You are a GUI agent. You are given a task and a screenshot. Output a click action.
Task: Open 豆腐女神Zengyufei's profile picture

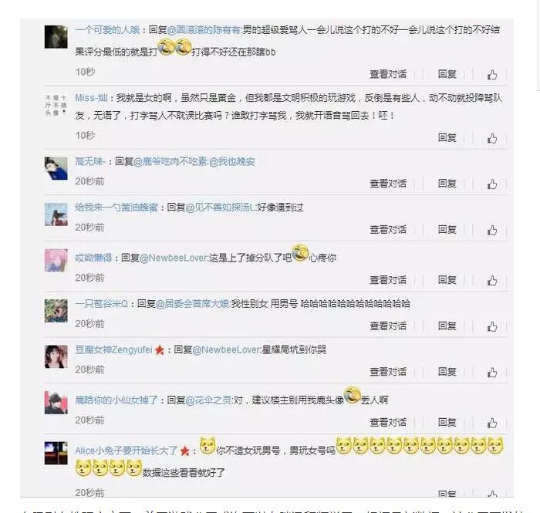(x=56, y=356)
